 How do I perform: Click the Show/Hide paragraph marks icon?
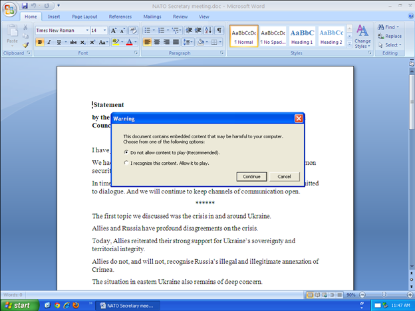click(219, 31)
